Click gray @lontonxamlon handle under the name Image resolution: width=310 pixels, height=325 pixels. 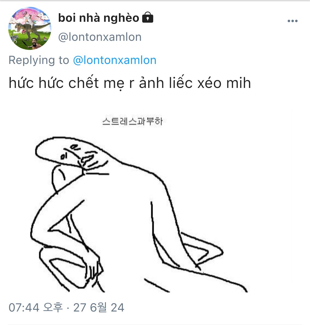click(x=100, y=37)
